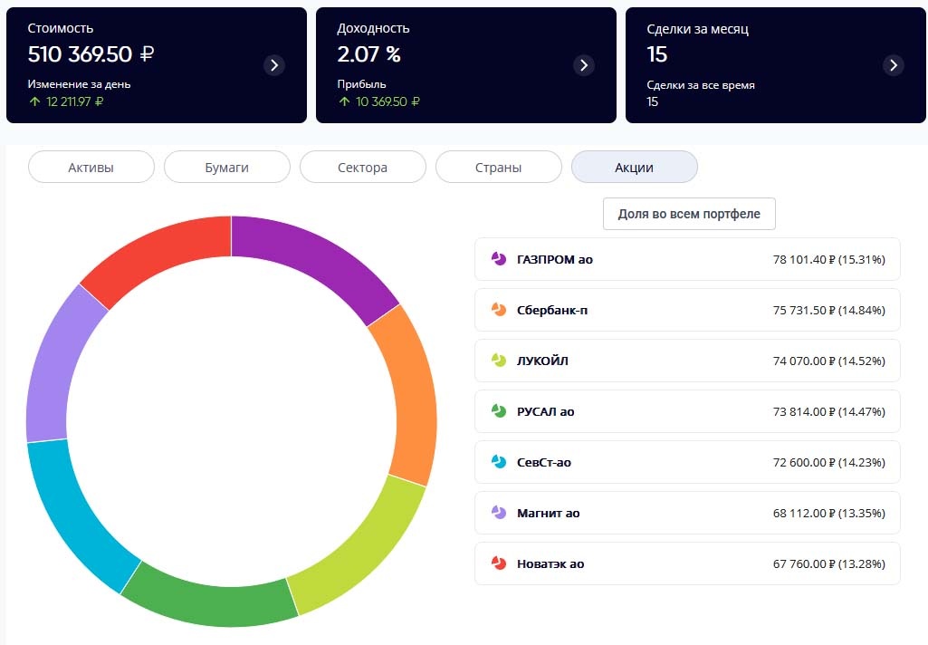The image size is (928, 645).
Task: Click the purple pie icon next to ГАЗПРОМ ао
Action: (499, 259)
